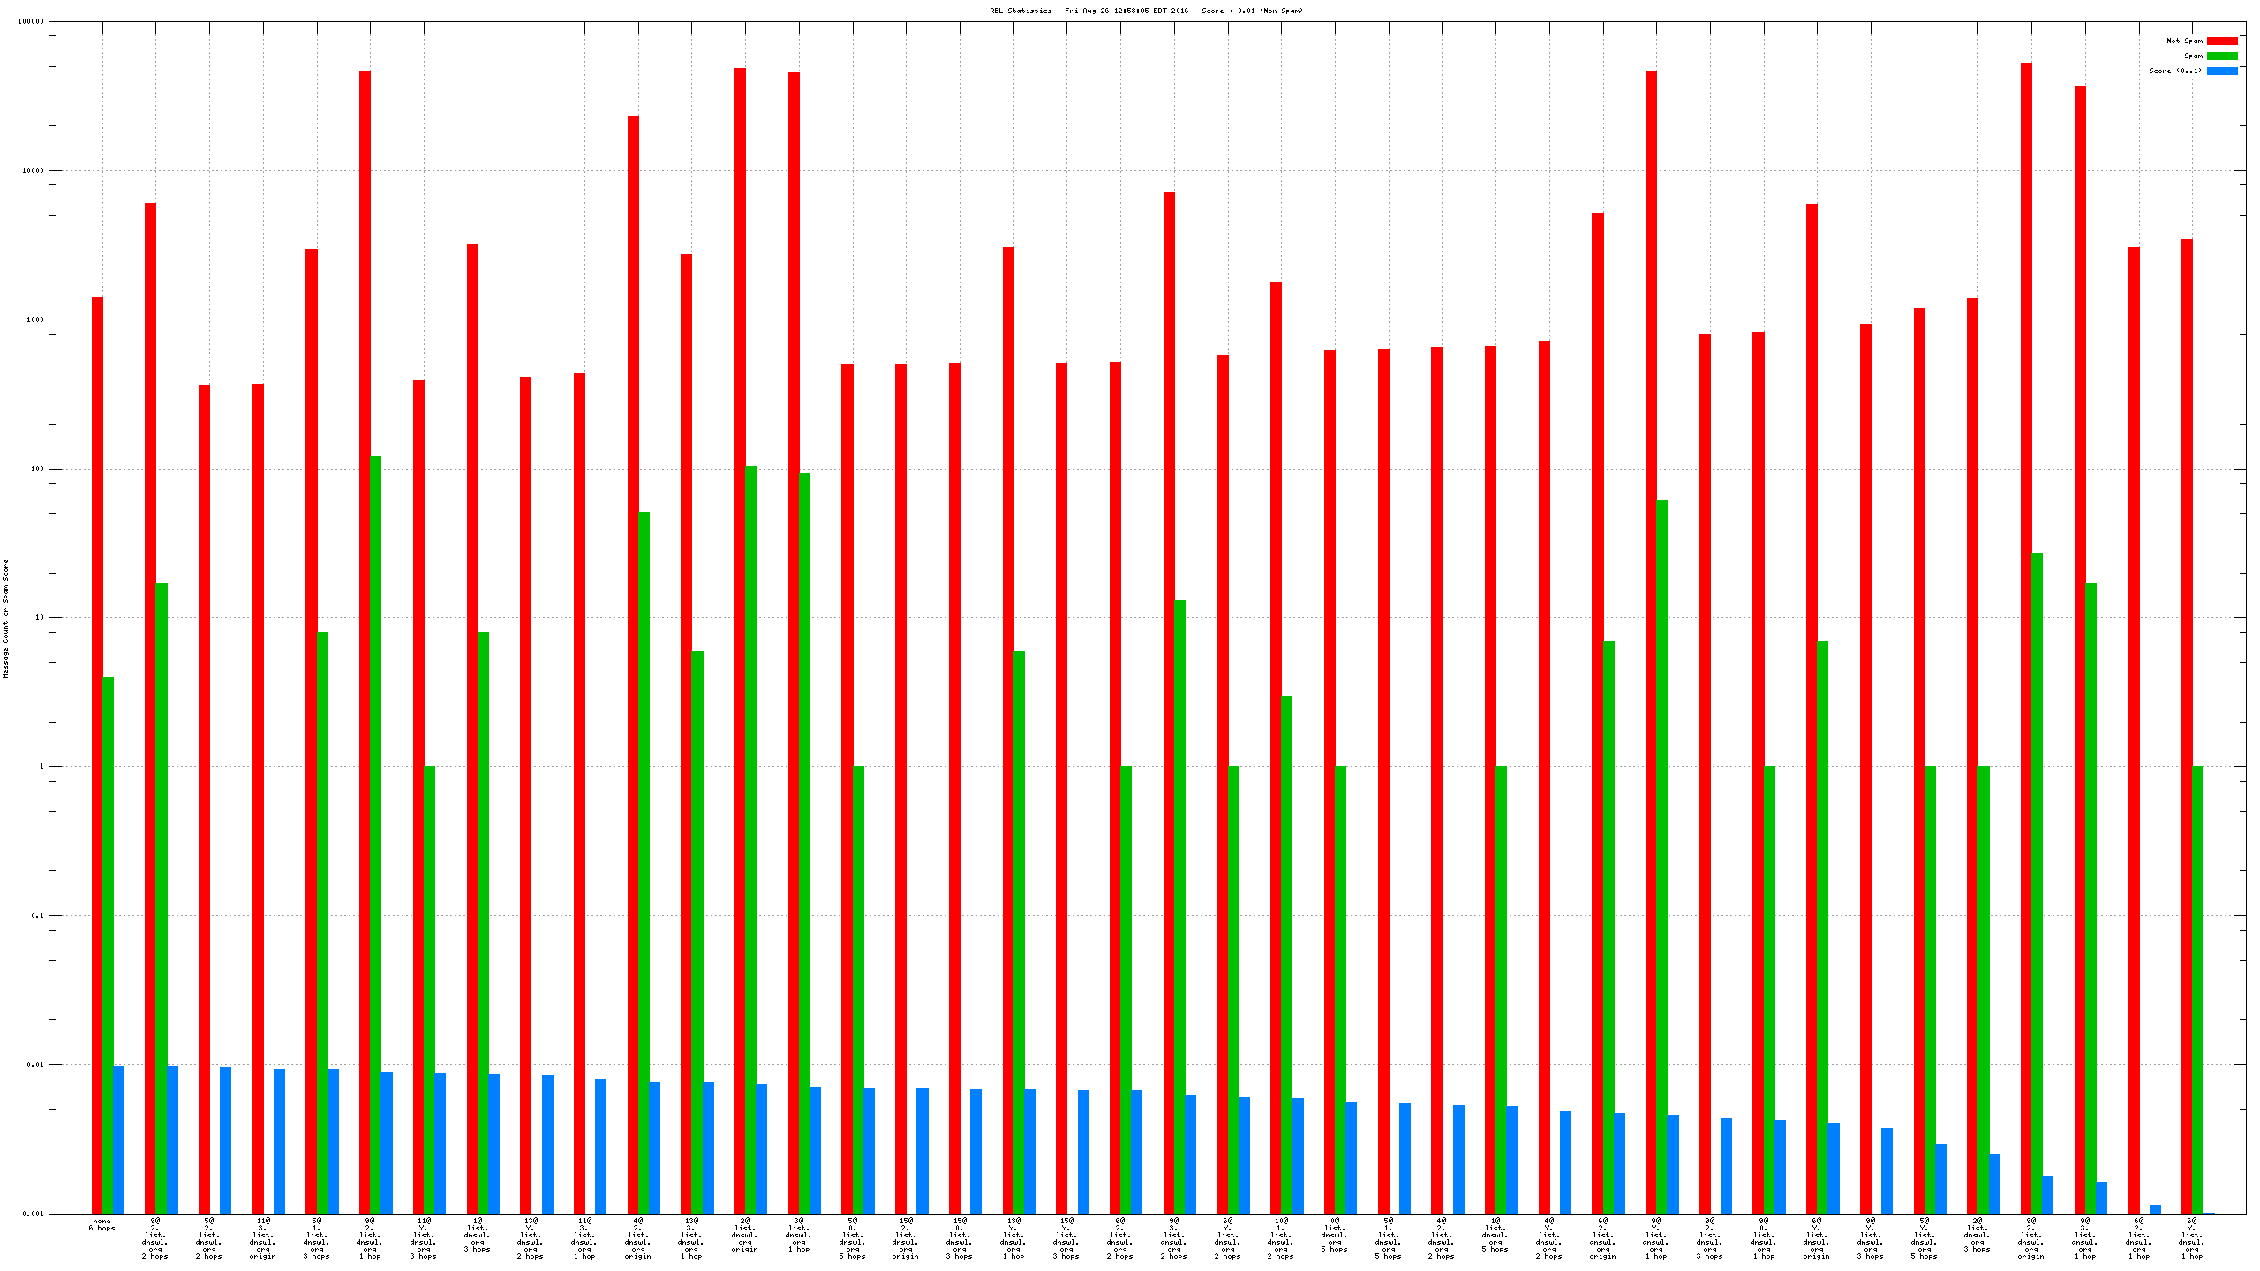Click the blue Score (0..1) legend swatch
This screenshot has height=1271, width=2260.
[x=2222, y=71]
